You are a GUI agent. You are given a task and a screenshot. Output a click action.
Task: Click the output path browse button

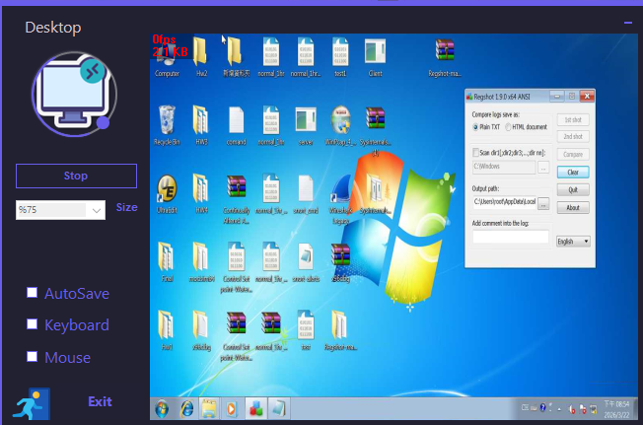coord(543,204)
